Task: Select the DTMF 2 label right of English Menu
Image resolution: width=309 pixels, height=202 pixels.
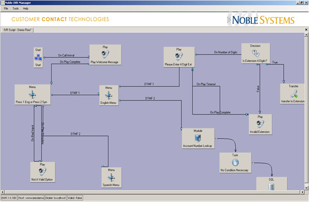Action: pyautogui.click(x=150, y=98)
